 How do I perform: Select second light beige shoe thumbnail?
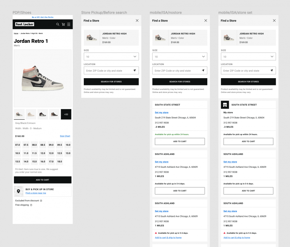tap(31, 114)
